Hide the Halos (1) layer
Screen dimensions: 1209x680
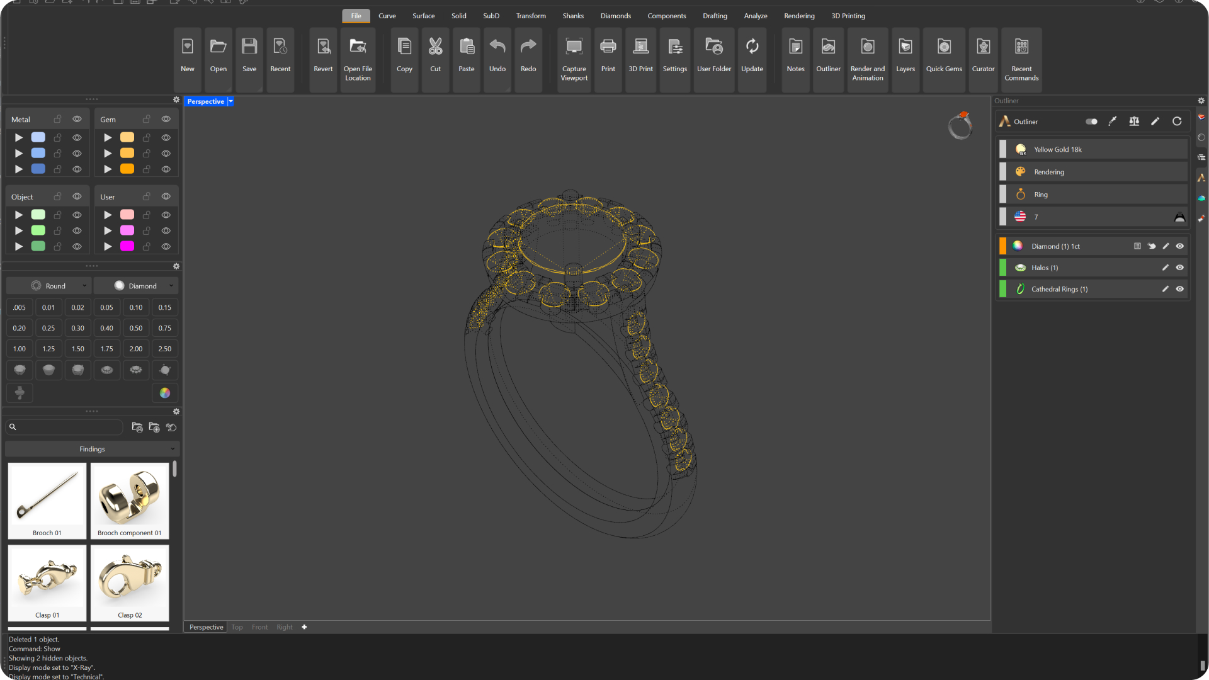tap(1180, 268)
